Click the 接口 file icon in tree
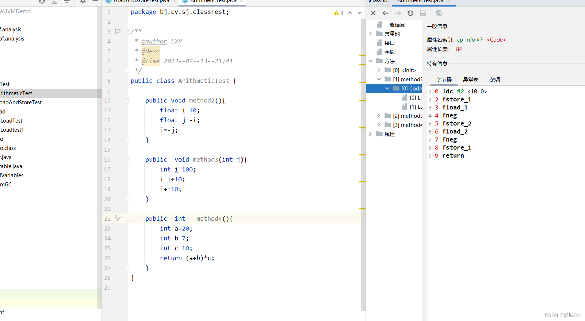 click(379, 43)
